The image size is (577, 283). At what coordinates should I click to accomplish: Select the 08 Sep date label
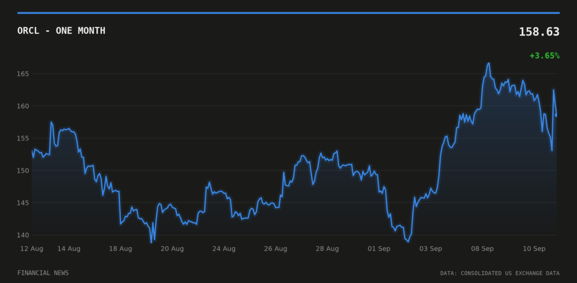tap(482, 249)
